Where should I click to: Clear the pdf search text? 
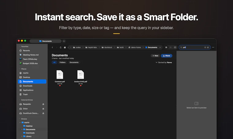point(205,47)
